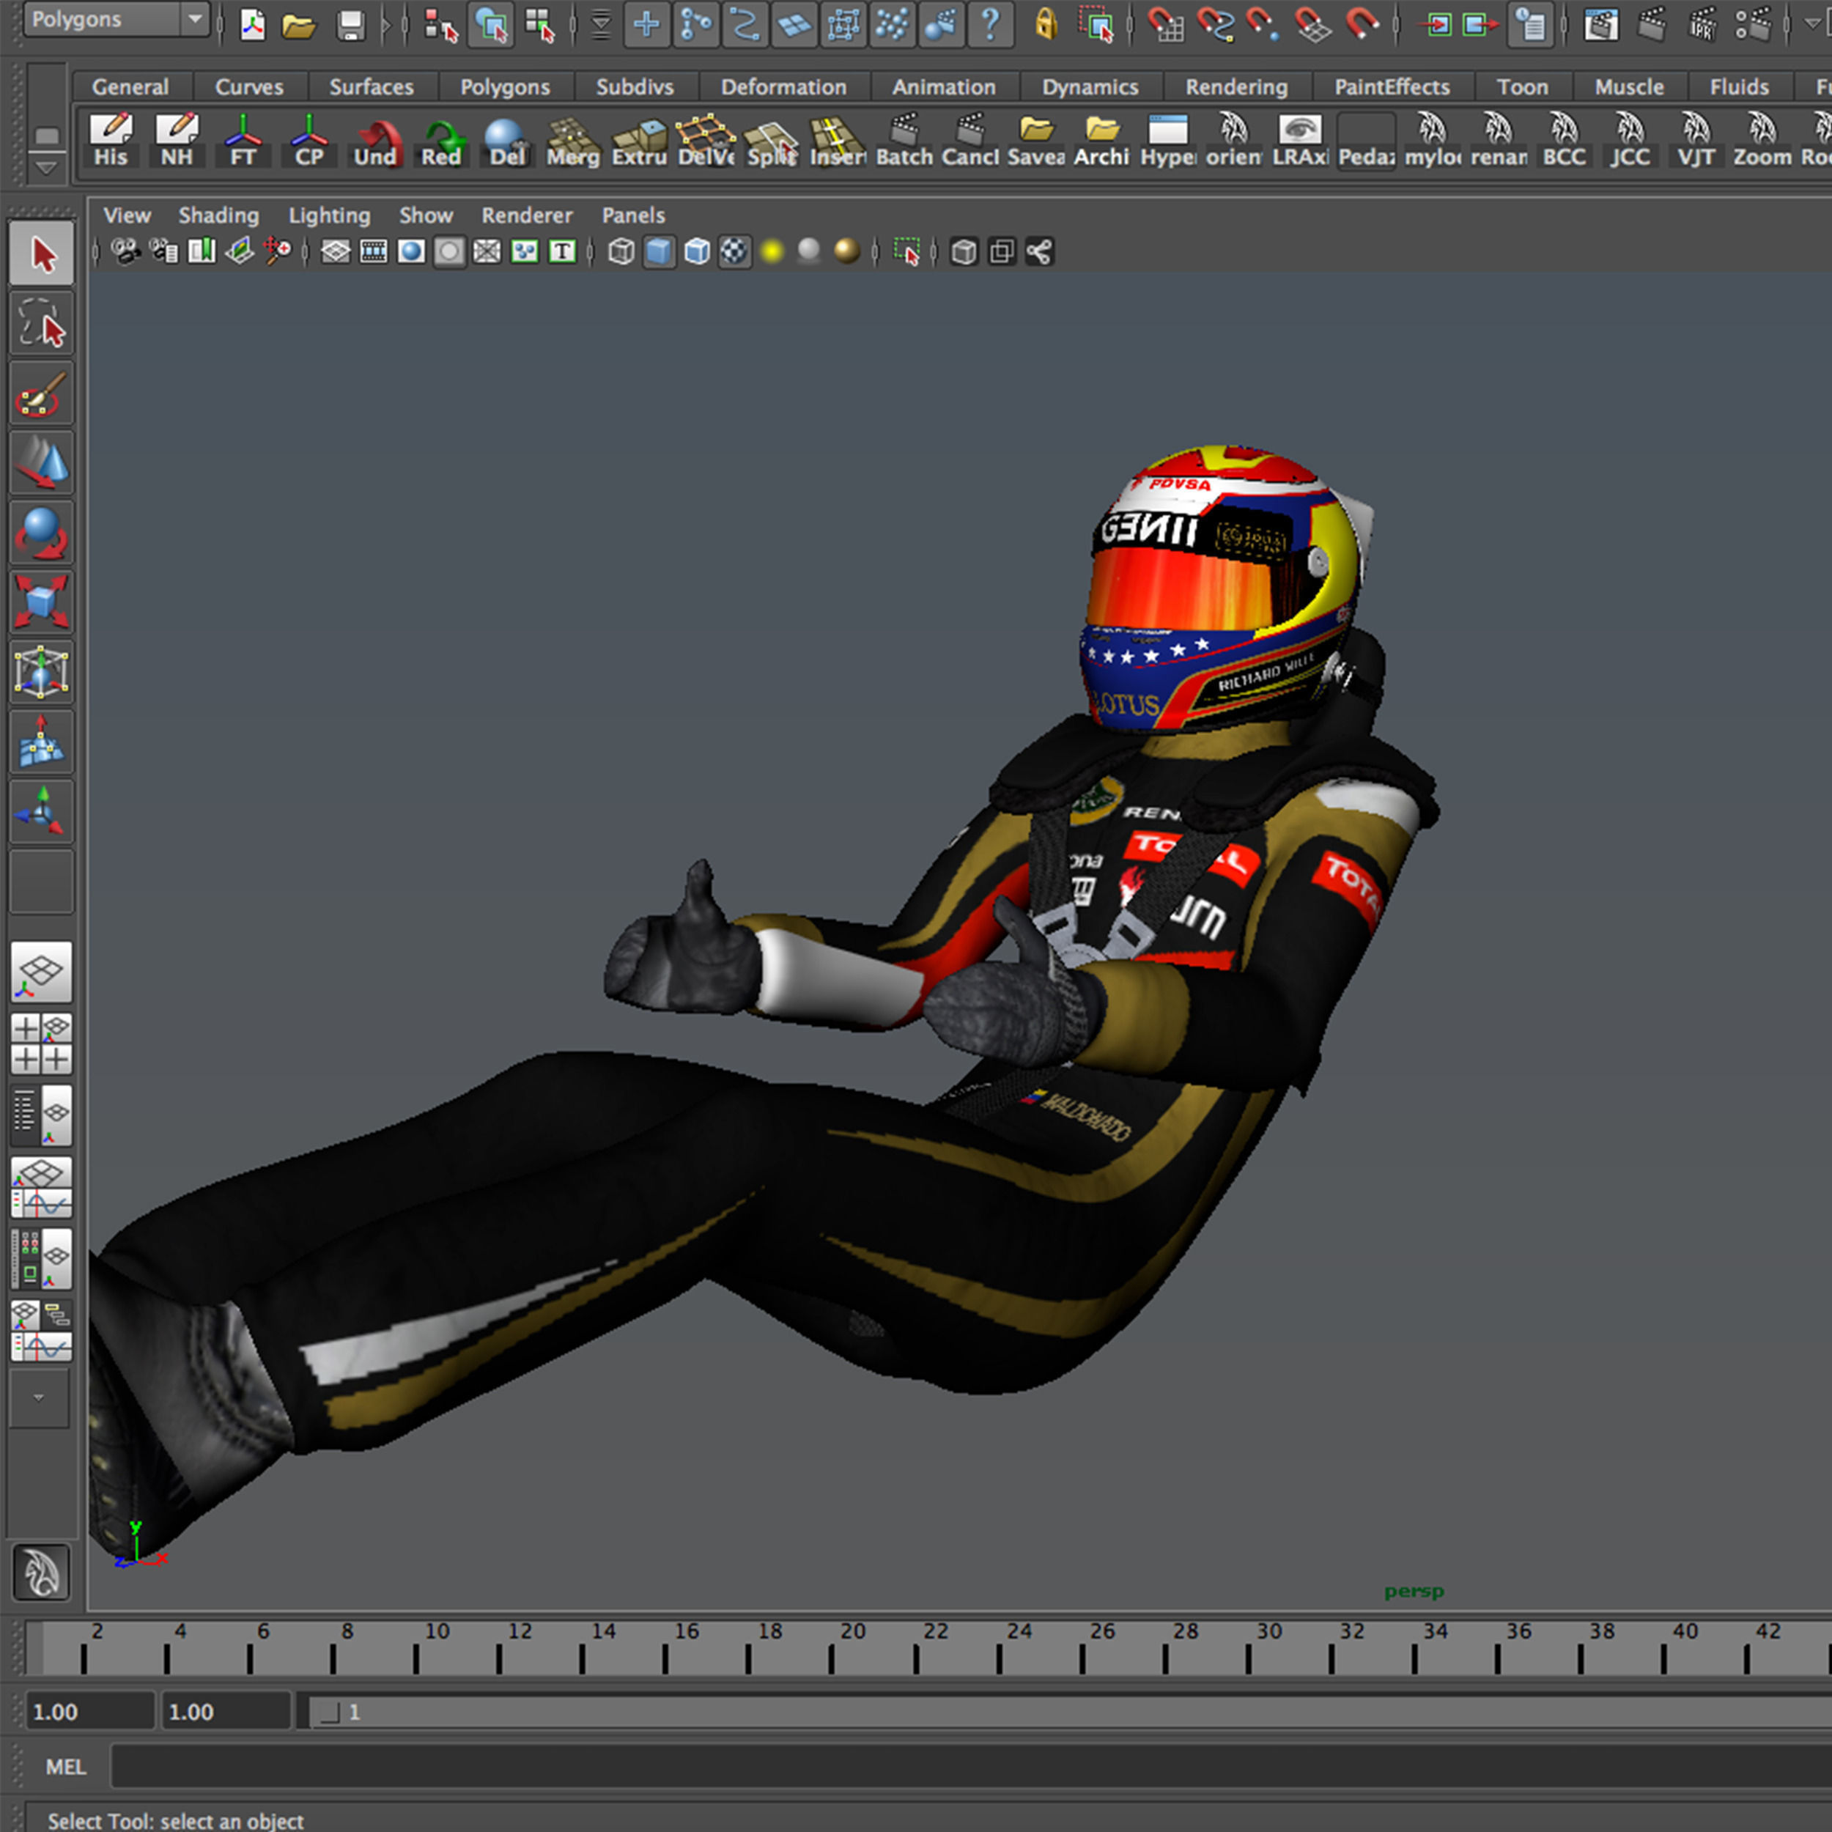The height and width of the screenshot is (1832, 1832).
Task: Open the Polygons menu set dropdown
Action: [117, 19]
